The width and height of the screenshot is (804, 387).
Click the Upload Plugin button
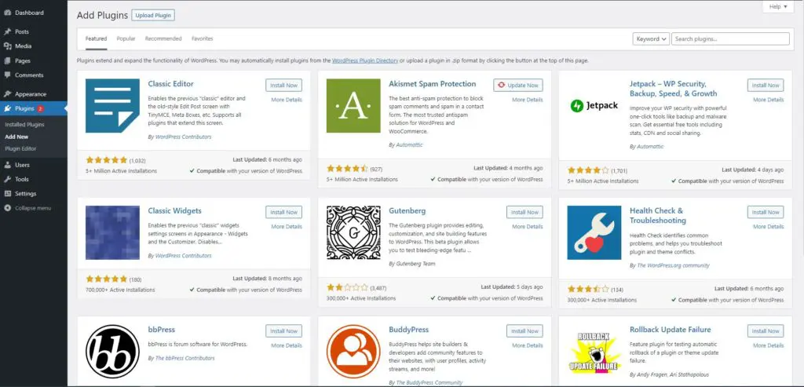click(x=153, y=16)
